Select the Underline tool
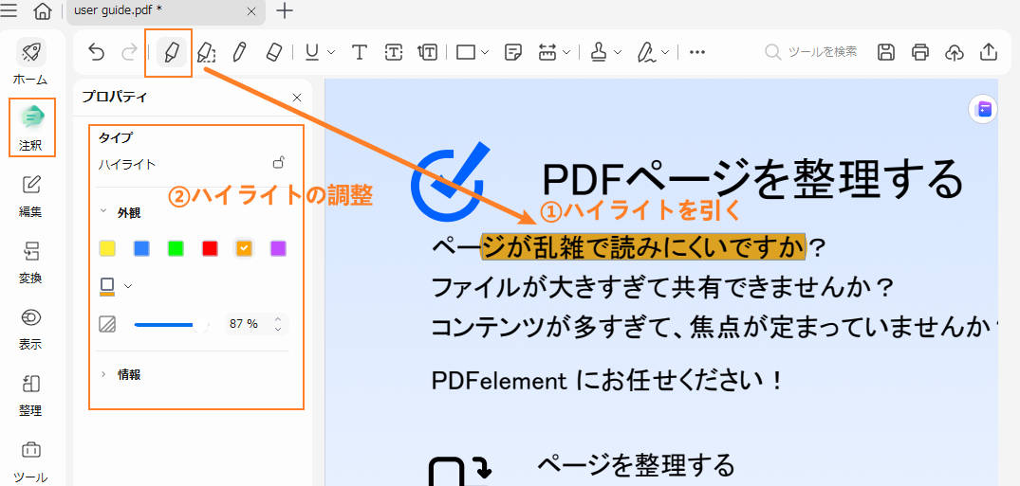The image size is (1020, 486). [312, 52]
